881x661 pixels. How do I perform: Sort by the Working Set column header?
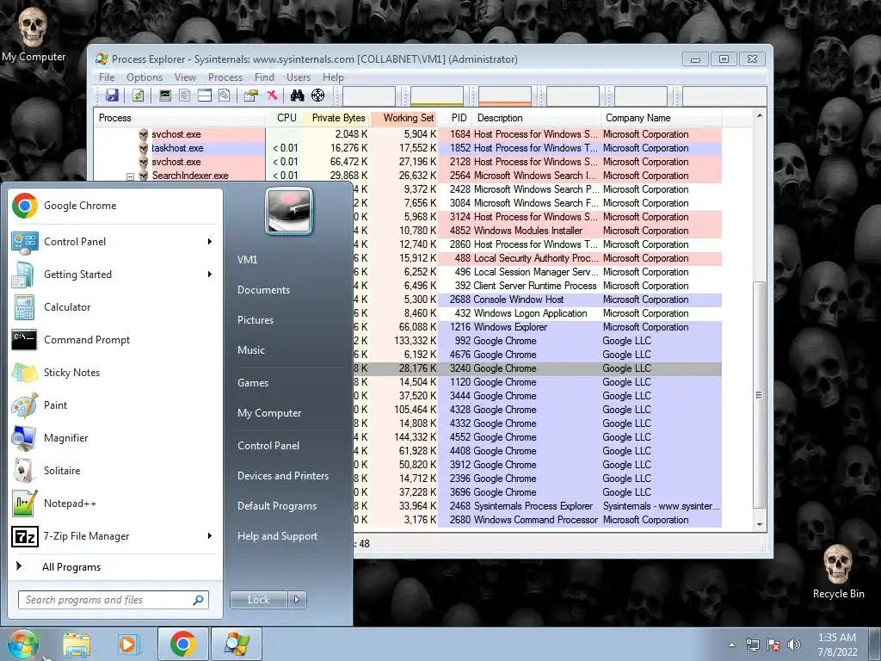[x=404, y=118]
